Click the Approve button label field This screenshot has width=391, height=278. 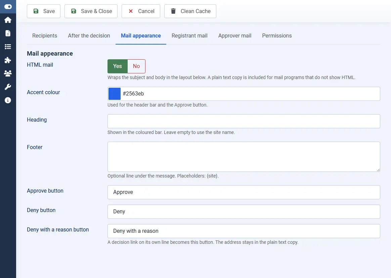pyautogui.click(x=244, y=192)
